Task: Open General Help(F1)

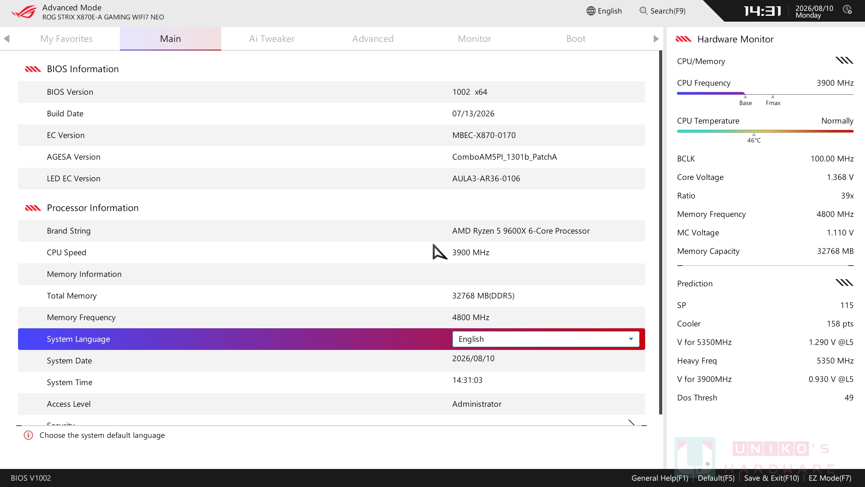Action: tap(660, 478)
